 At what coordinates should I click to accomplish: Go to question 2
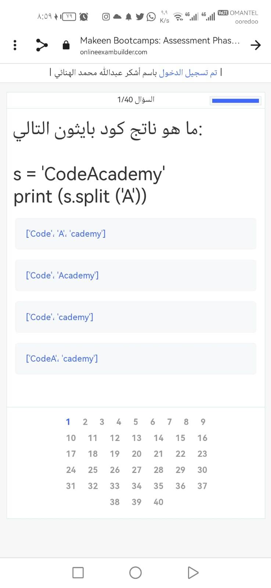[x=85, y=422]
